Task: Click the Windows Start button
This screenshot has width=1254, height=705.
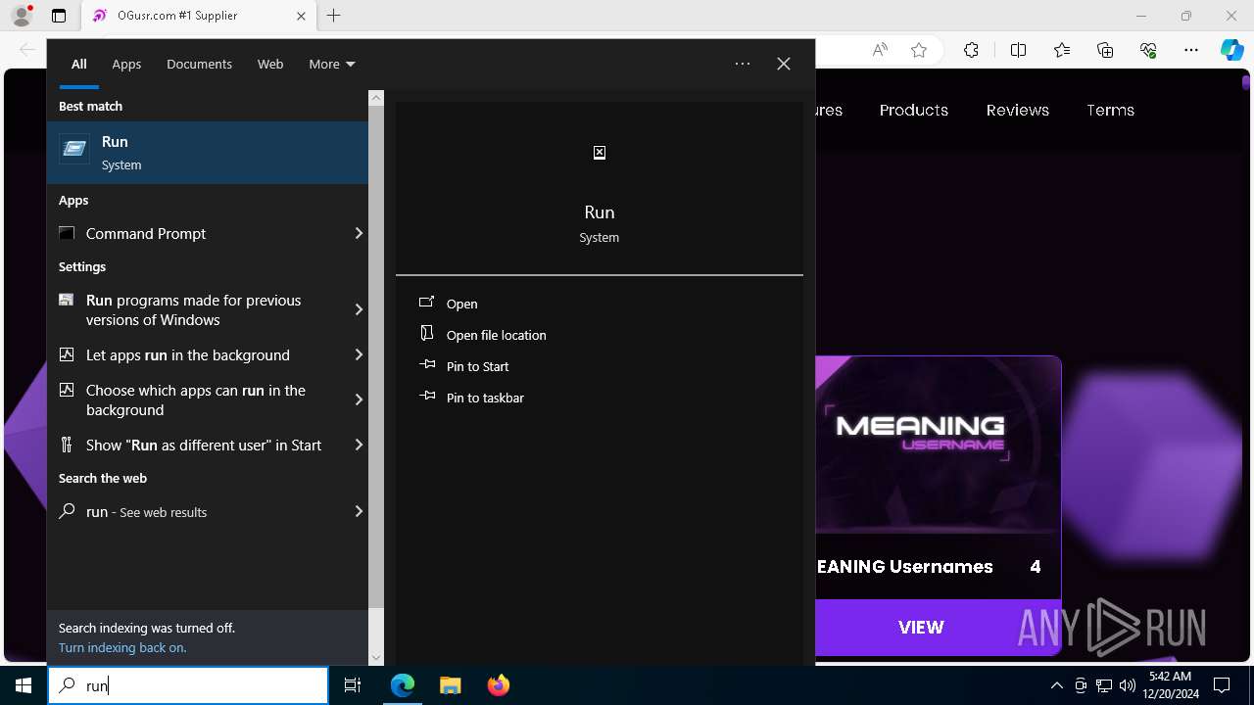Action: (24, 685)
